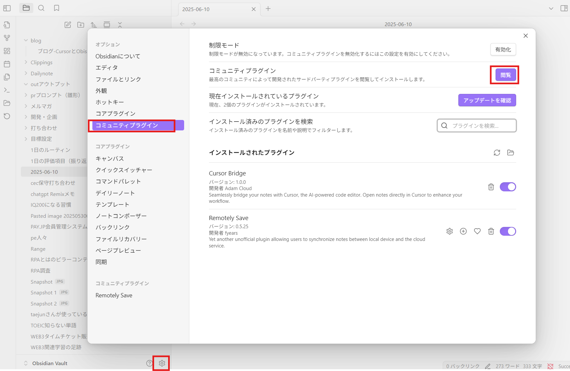The width and height of the screenshot is (570, 371).
Task: Open plugins folder icon
Action: tap(511, 153)
